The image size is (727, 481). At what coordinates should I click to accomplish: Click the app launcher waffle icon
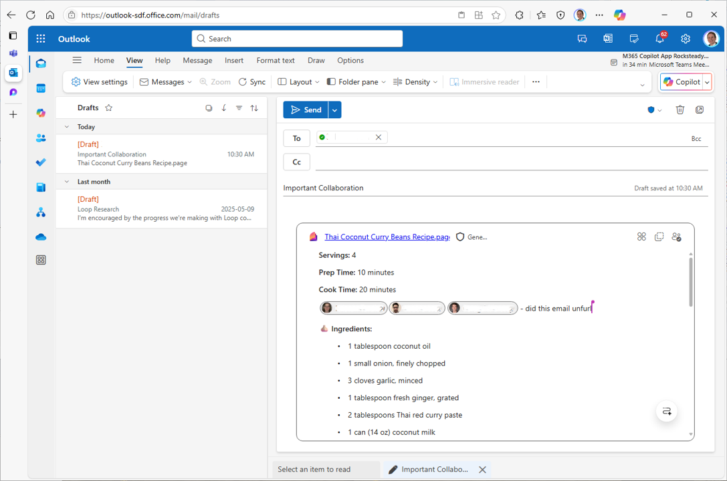[x=41, y=39]
